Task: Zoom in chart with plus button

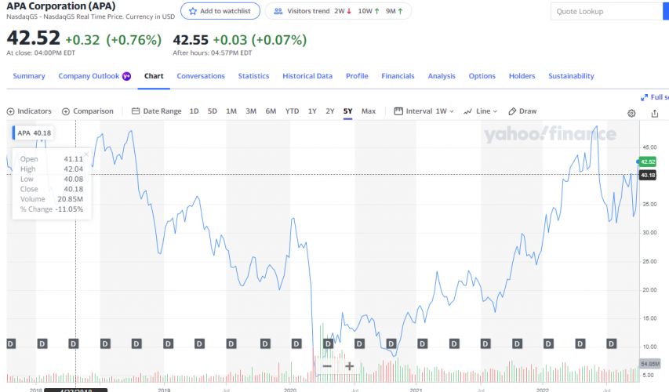Action: point(350,366)
